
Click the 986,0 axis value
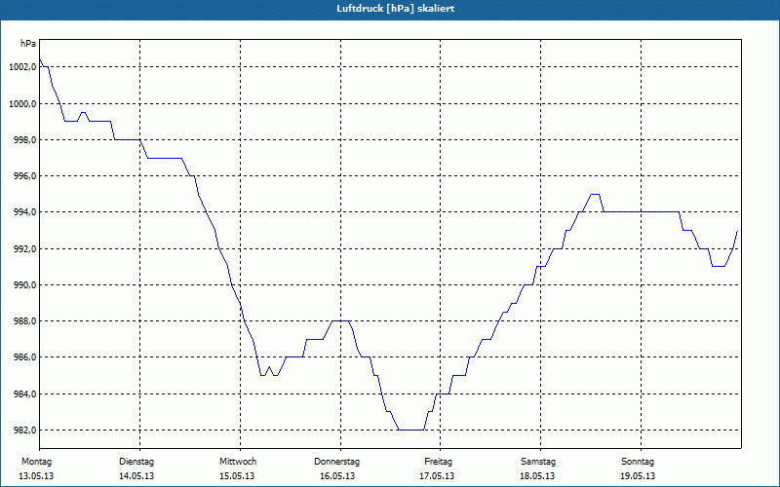tap(24, 357)
